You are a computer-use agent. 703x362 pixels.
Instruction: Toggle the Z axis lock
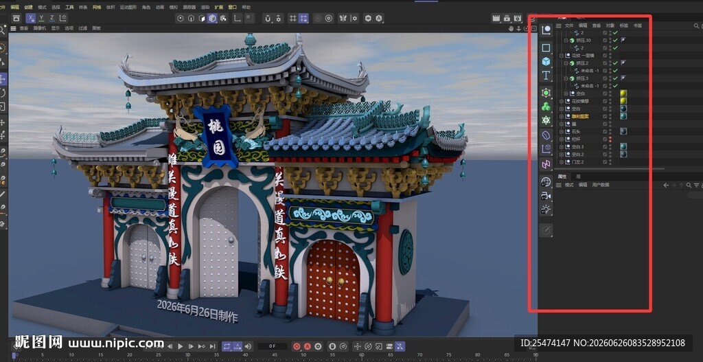pos(52,18)
